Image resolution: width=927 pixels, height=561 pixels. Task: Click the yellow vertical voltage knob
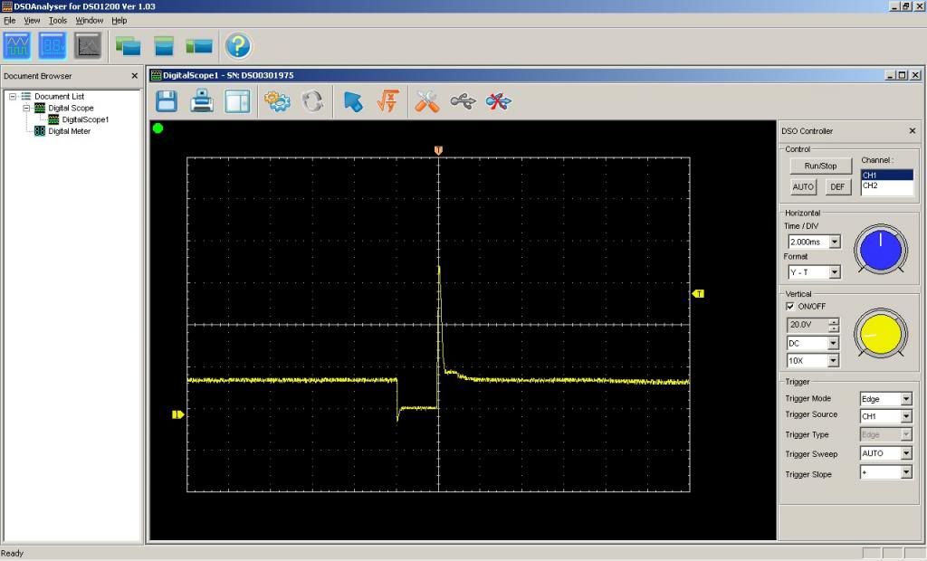(881, 333)
